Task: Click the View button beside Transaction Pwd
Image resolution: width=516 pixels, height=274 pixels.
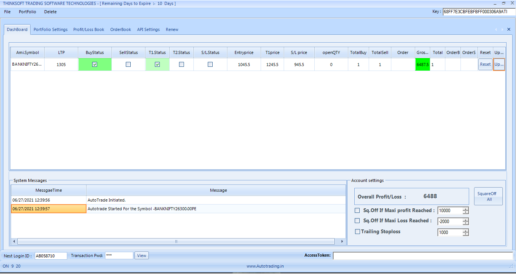Action: click(x=142, y=256)
